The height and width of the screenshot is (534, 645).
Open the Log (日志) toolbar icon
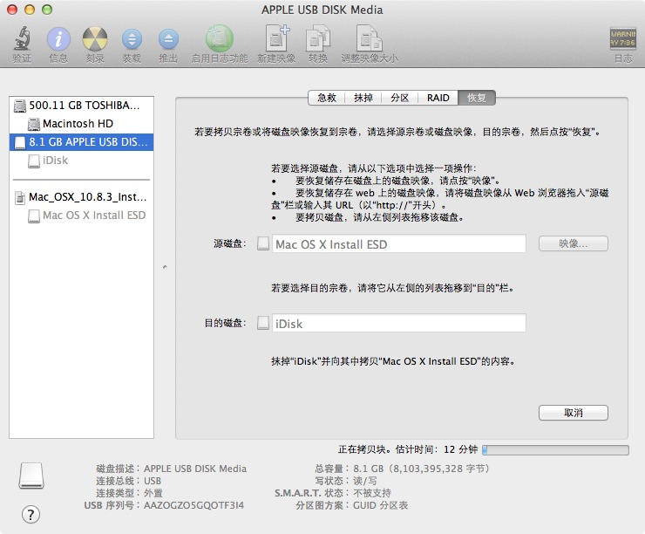pos(623,38)
